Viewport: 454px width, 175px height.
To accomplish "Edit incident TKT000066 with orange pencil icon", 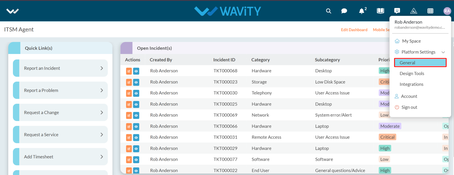I will [129, 127].
